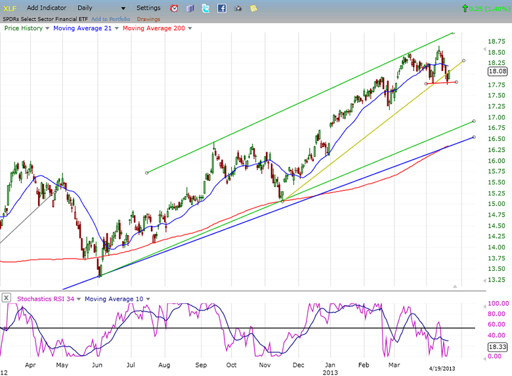Viewport: 512px width, 376px height.
Task: Select the stochastic value tag 18.33
Action: 498,346
